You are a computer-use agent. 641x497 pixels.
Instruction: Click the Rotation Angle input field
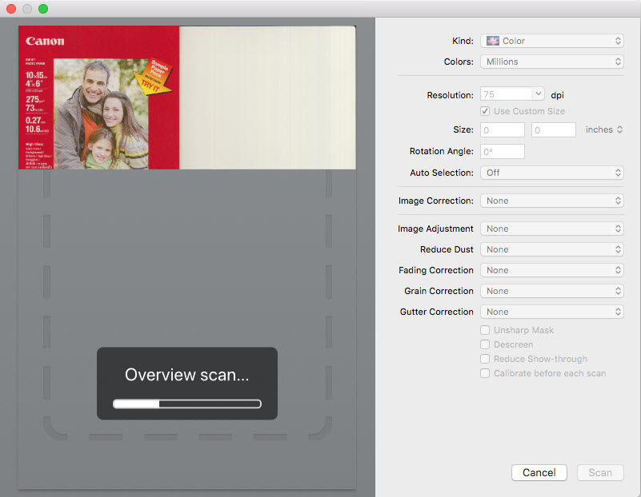(503, 151)
